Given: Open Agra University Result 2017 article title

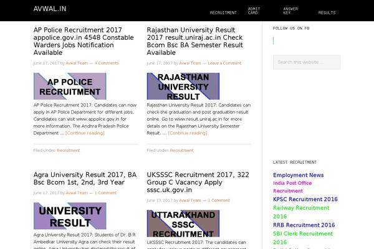Looking at the screenshot, I should 85,179.
